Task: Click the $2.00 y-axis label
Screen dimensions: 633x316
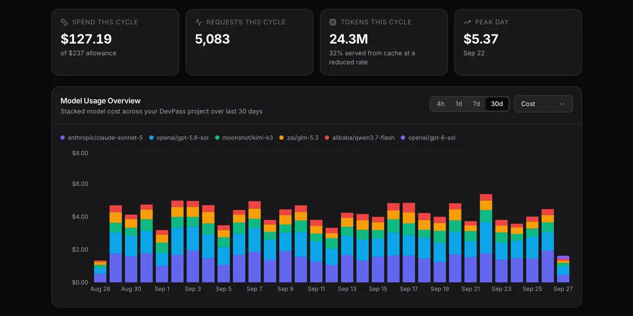Action: pos(80,249)
